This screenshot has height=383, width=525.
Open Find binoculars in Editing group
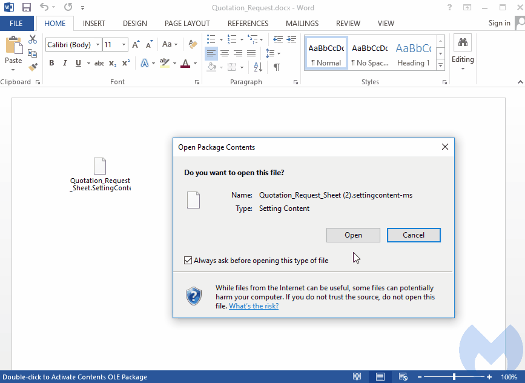463,42
